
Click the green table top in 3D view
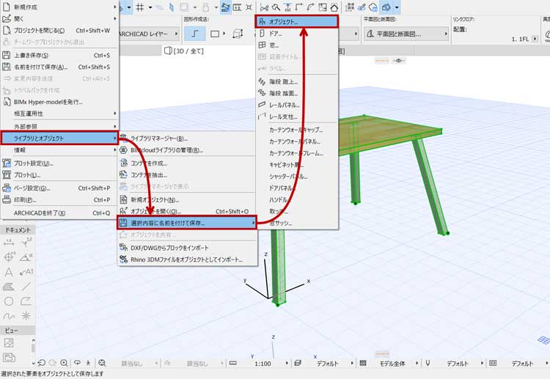tap(389, 131)
